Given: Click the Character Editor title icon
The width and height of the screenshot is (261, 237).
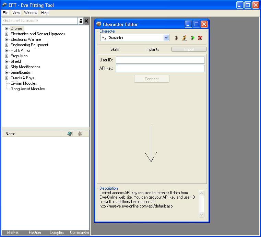Looking at the screenshot, I should [x=99, y=24].
